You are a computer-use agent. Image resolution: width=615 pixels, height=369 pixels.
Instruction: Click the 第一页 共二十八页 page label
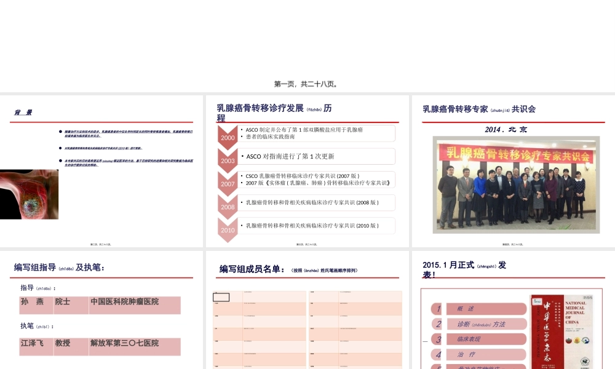coord(307,83)
